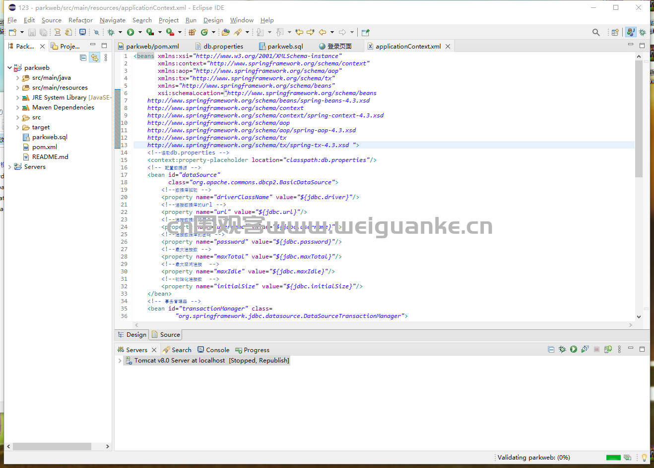Image resolution: width=654 pixels, height=468 pixels.
Task: Show background operations in progress view icon
Action: 627,458
